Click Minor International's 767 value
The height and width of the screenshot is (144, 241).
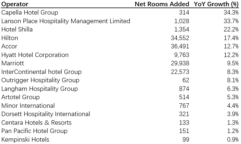pyautogui.click(x=184, y=106)
